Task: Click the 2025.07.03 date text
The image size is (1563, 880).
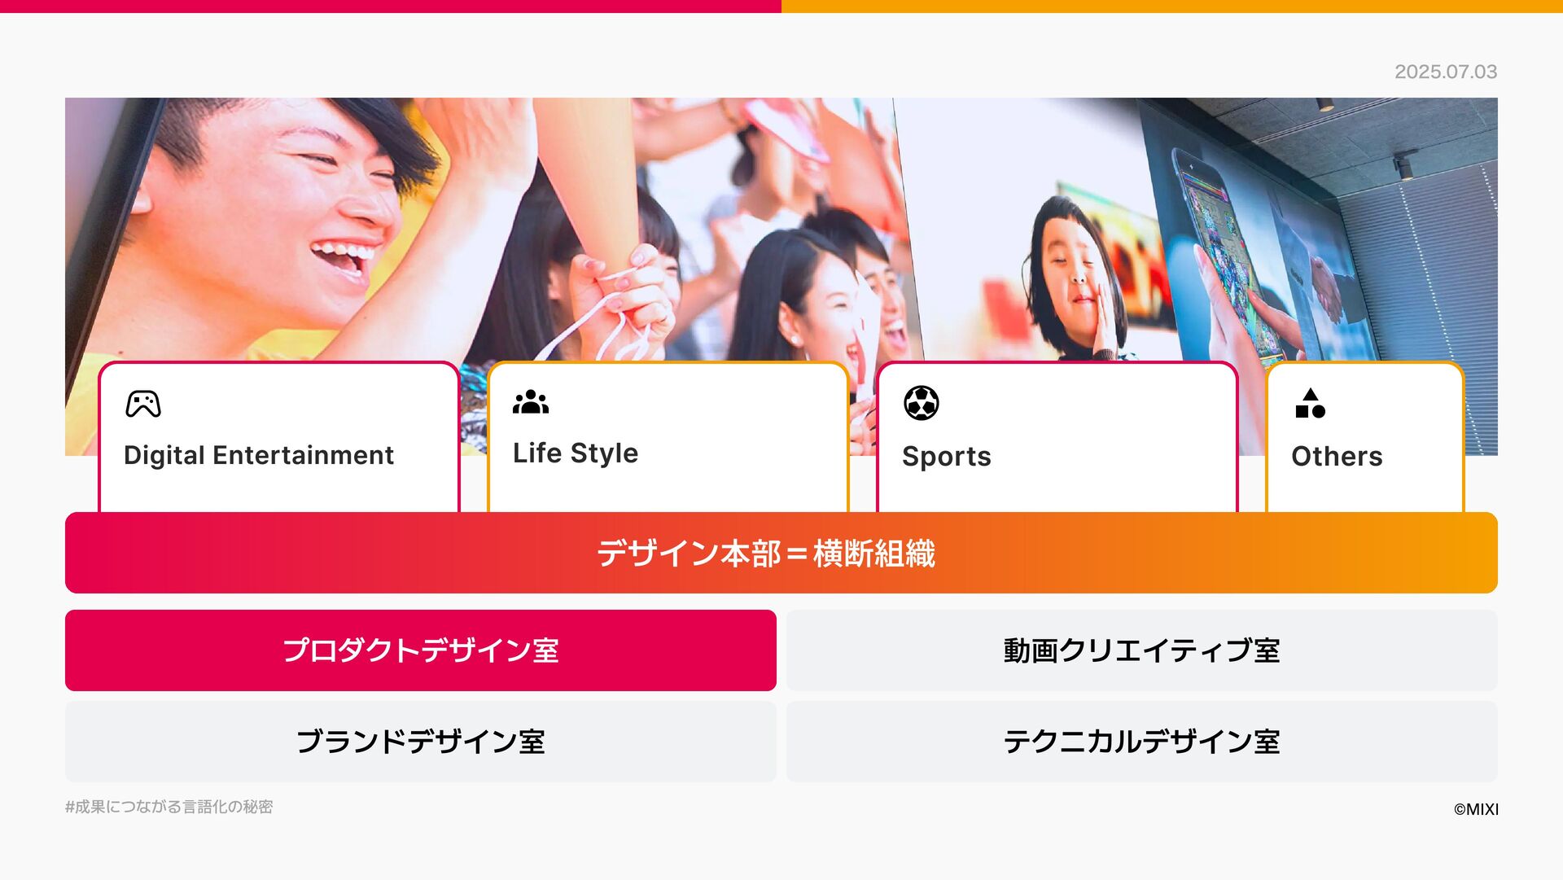Action: tap(1446, 72)
